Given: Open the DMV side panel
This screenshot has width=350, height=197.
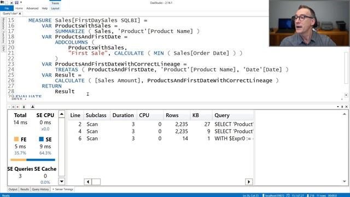Looking at the screenshot, I should click(x=3, y=49).
